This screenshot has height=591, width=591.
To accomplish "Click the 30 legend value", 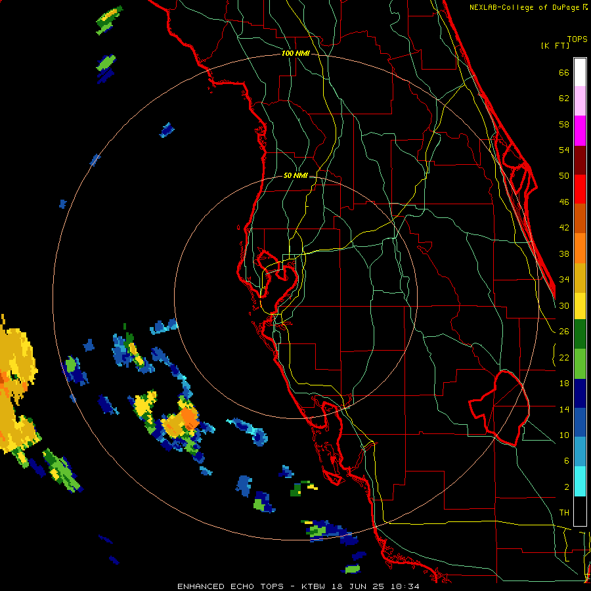I will (x=564, y=305).
